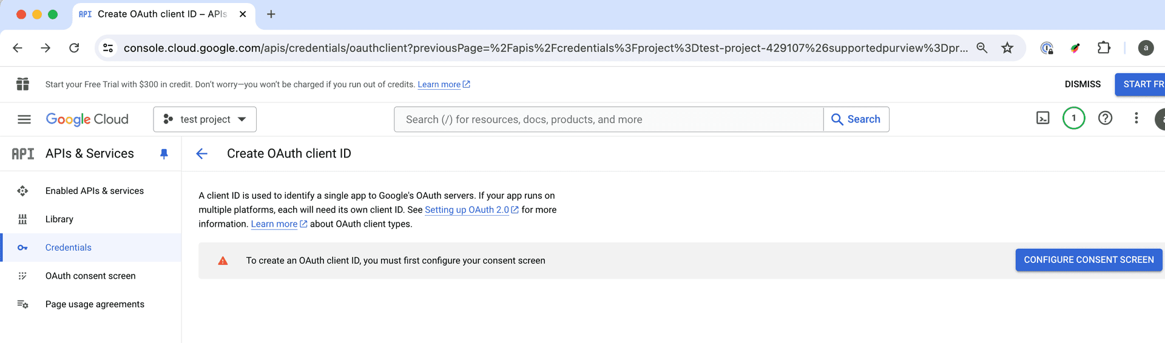This screenshot has width=1165, height=343.
Task: Dismiss the free trial banner
Action: point(1082,84)
